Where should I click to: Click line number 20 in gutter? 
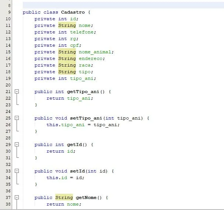pyautogui.click(x=8, y=85)
